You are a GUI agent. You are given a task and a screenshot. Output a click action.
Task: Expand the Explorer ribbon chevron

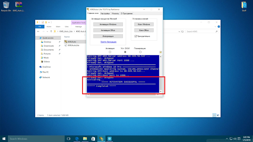(215, 26)
